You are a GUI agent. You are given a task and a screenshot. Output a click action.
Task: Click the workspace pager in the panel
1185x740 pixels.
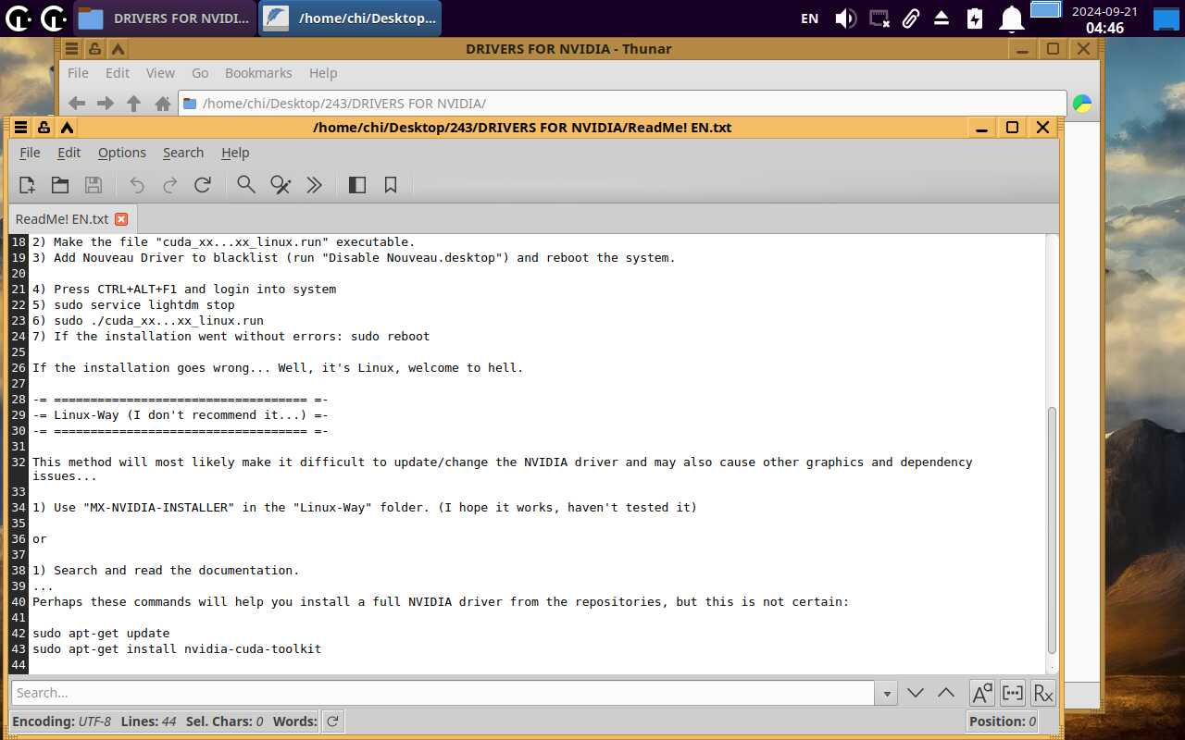pos(1045,10)
